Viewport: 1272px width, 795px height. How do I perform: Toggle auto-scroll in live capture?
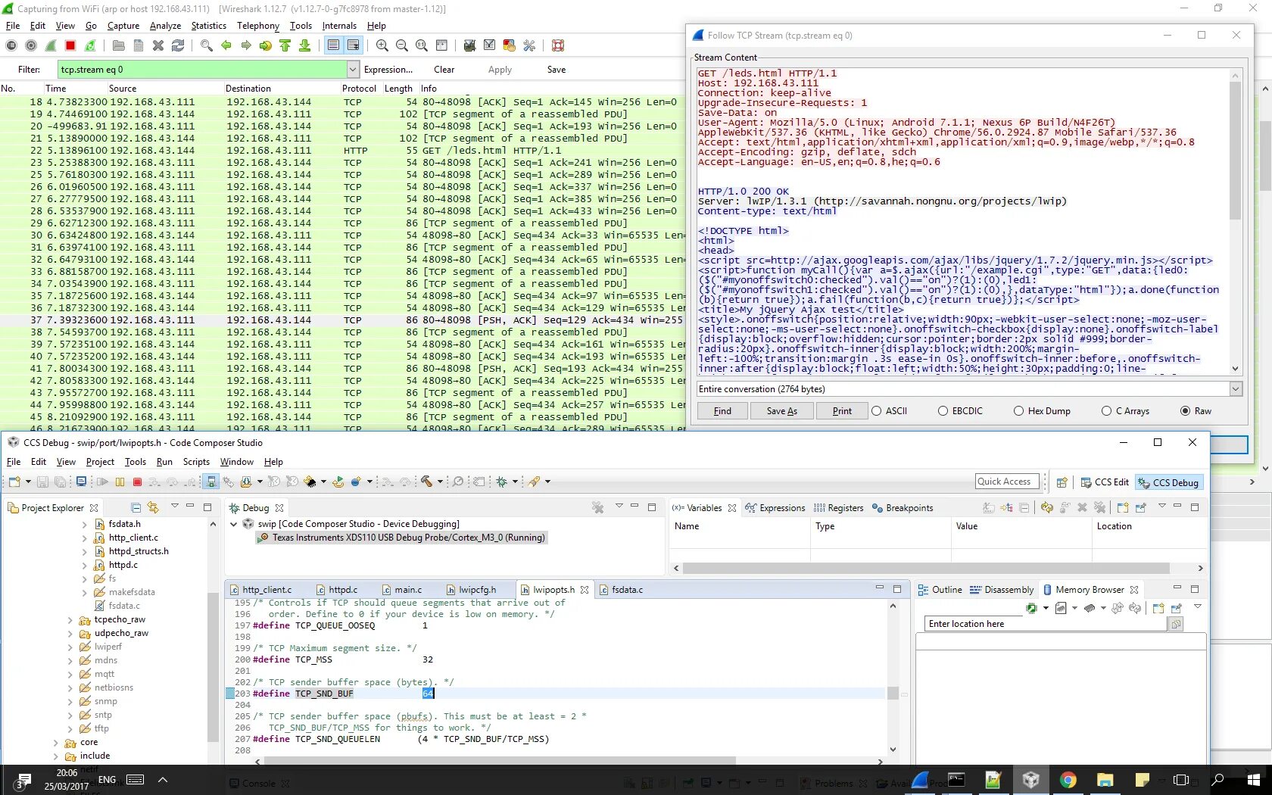click(353, 45)
